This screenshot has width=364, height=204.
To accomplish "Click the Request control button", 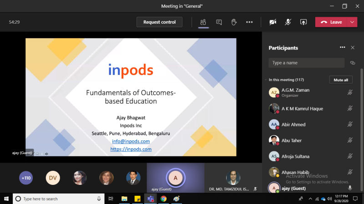I will pos(159,22).
